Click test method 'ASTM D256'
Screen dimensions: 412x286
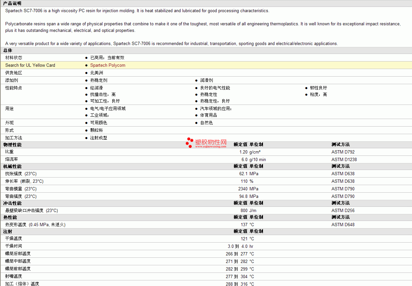click(343, 210)
